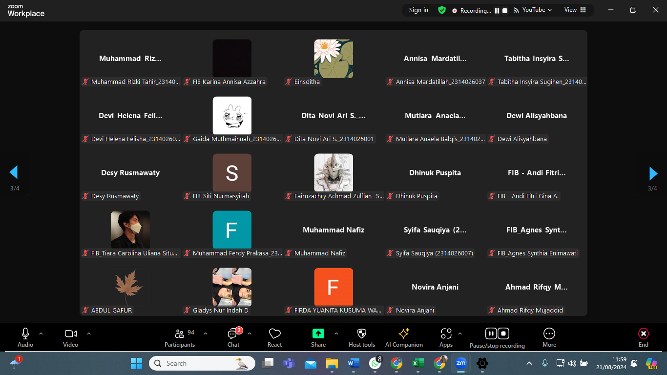The image size is (667, 375).
Task: Start screen sharing with the Share icon
Action: tap(318, 337)
